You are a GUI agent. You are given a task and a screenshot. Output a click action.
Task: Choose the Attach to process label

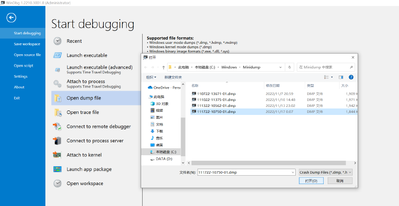[x=86, y=82]
